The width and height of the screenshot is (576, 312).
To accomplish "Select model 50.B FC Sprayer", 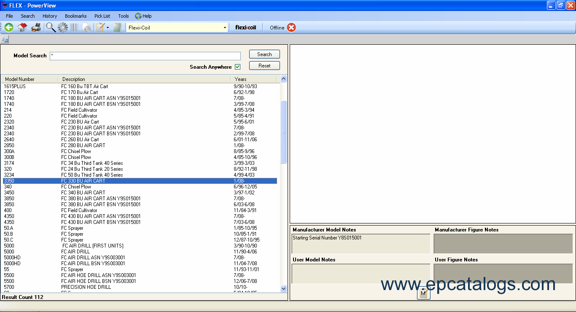I will click(x=140, y=234).
